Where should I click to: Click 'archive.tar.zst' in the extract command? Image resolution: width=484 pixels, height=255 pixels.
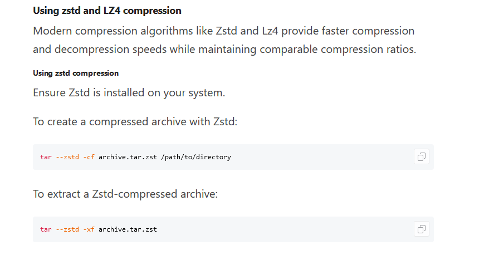[128, 229]
